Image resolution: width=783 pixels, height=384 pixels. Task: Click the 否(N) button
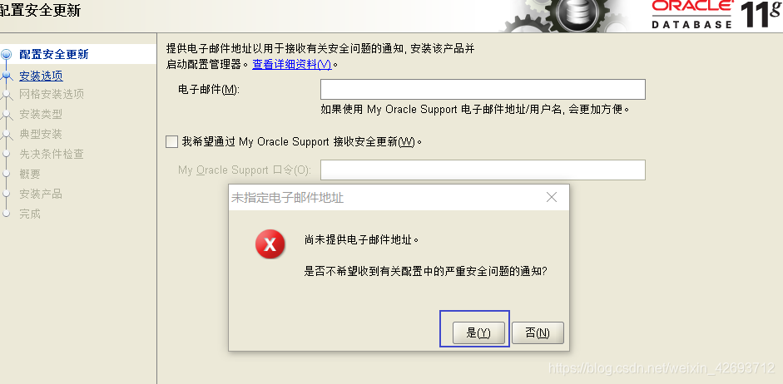click(538, 332)
